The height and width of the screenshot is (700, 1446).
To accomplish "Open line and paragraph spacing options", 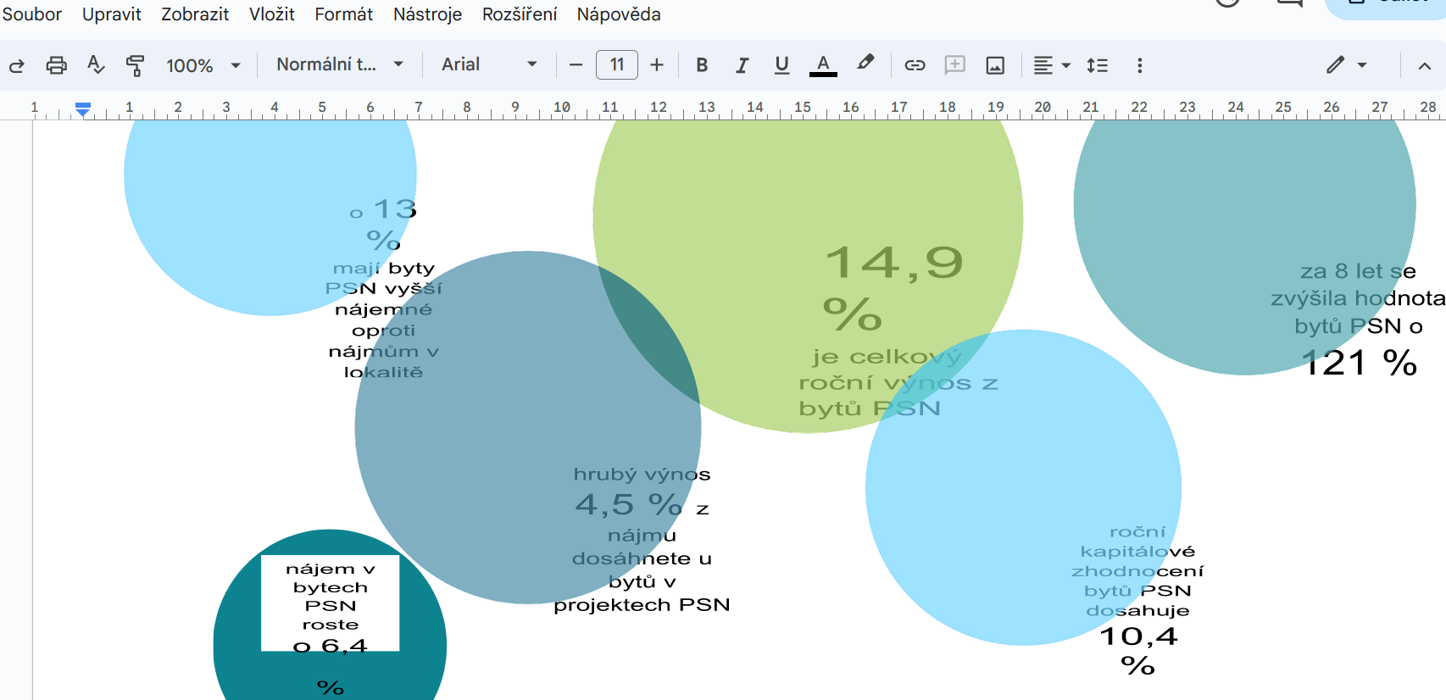I will pyautogui.click(x=1097, y=65).
